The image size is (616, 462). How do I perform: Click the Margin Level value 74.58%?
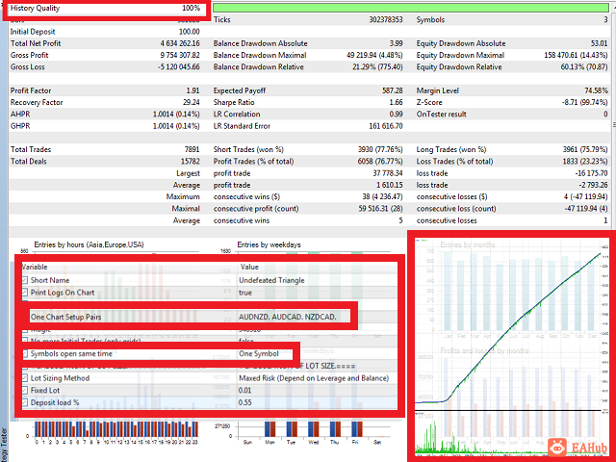point(596,90)
